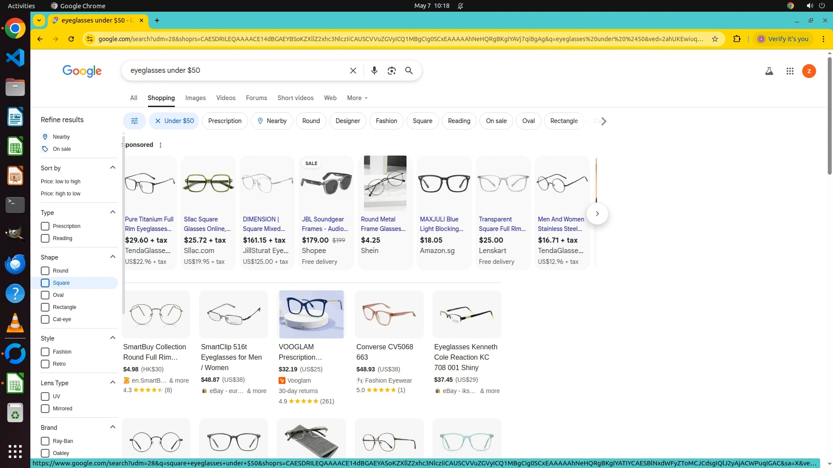The width and height of the screenshot is (833, 468).
Task: Enable the Square shape checkbox
Action: click(x=45, y=283)
